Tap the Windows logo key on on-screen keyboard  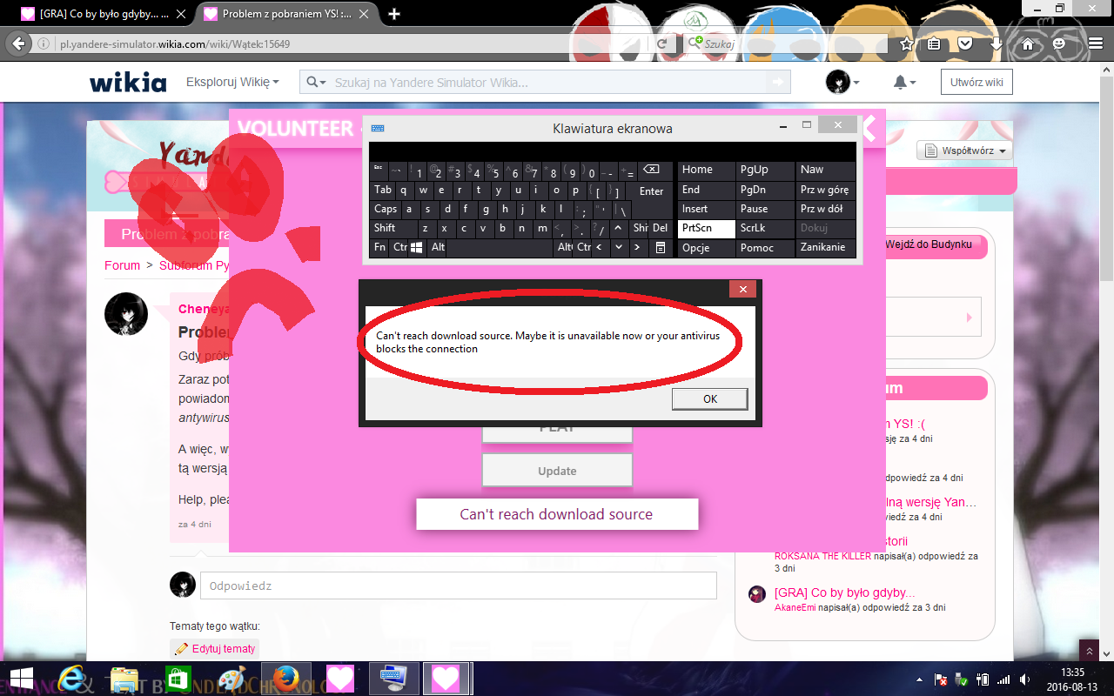(417, 247)
